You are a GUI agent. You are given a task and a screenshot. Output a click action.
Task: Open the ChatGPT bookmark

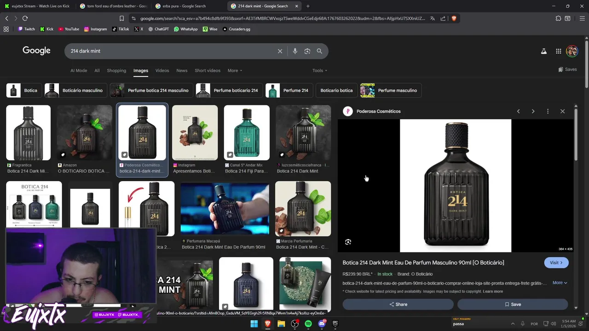pos(159,29)
